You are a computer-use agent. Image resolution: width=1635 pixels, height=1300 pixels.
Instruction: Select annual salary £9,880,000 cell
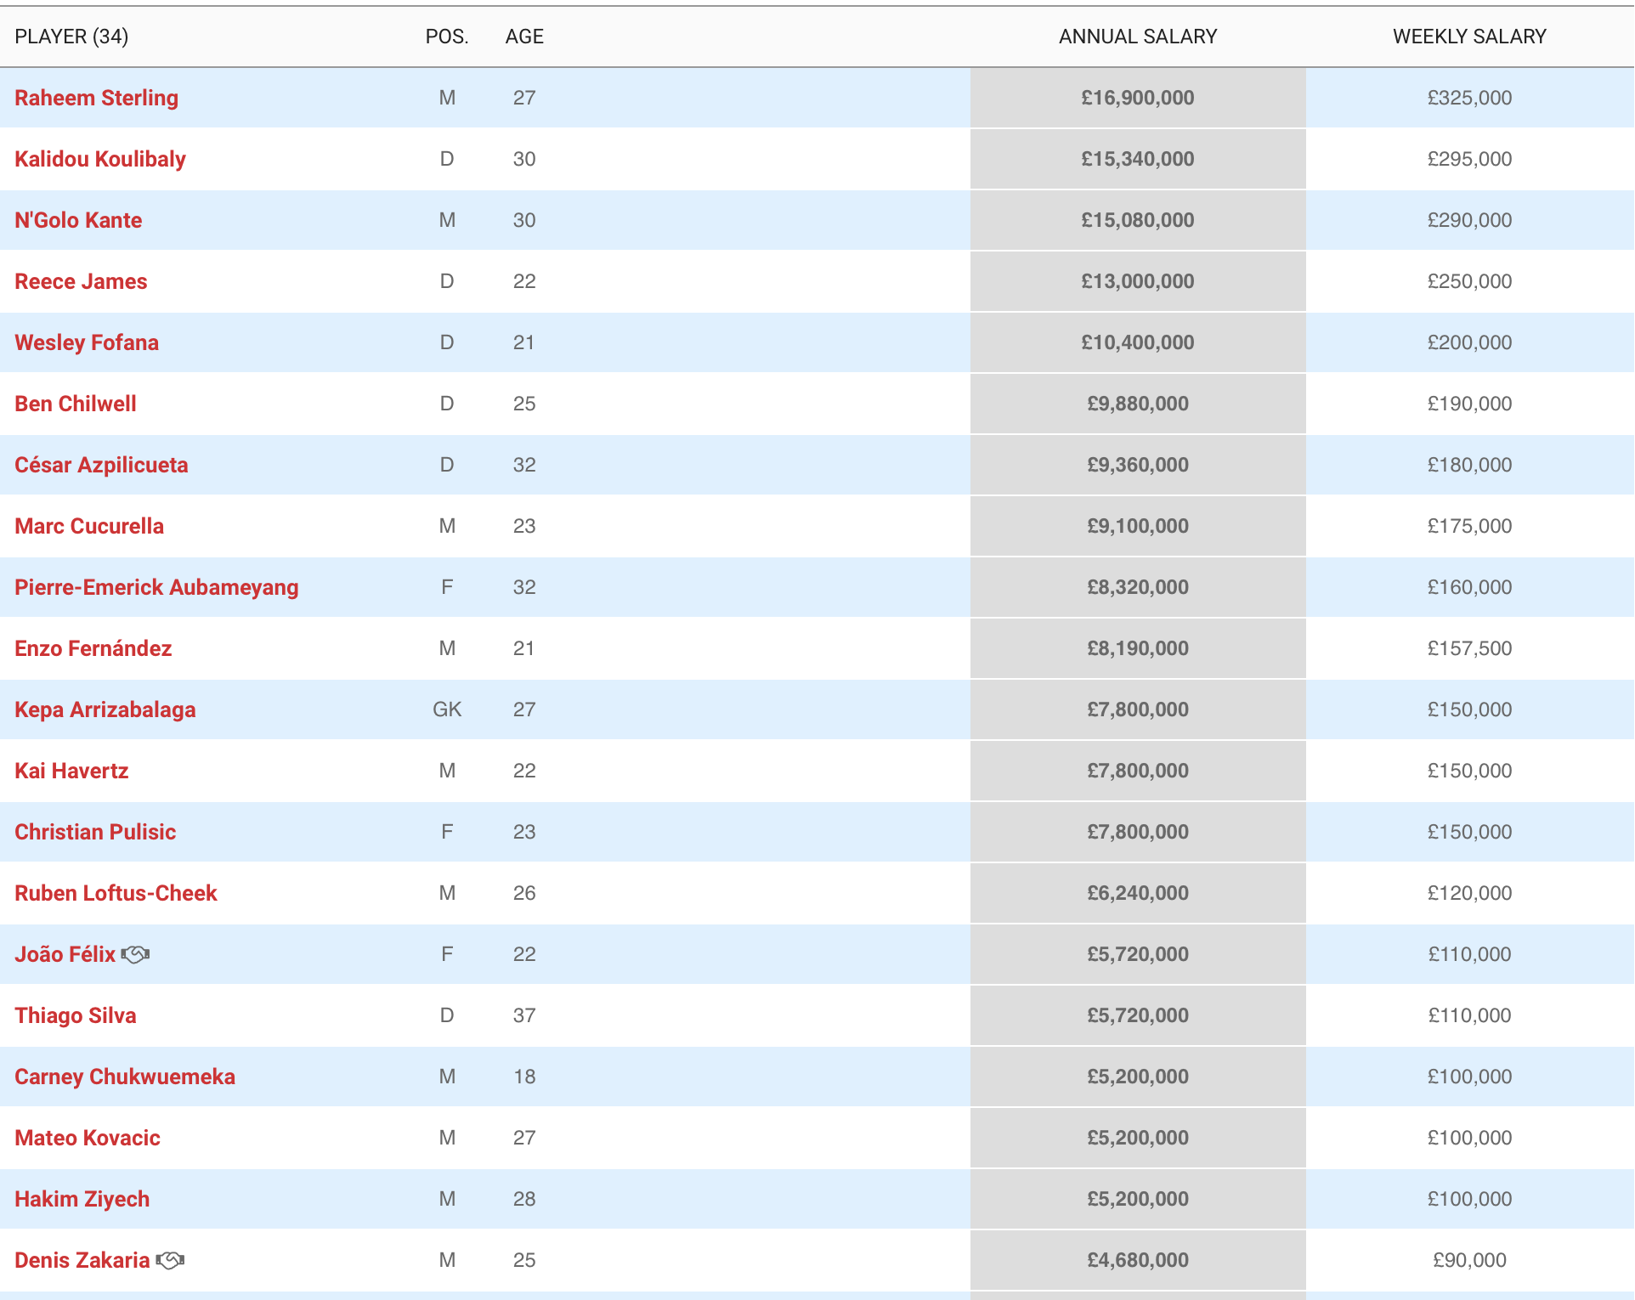[1138, 404]
